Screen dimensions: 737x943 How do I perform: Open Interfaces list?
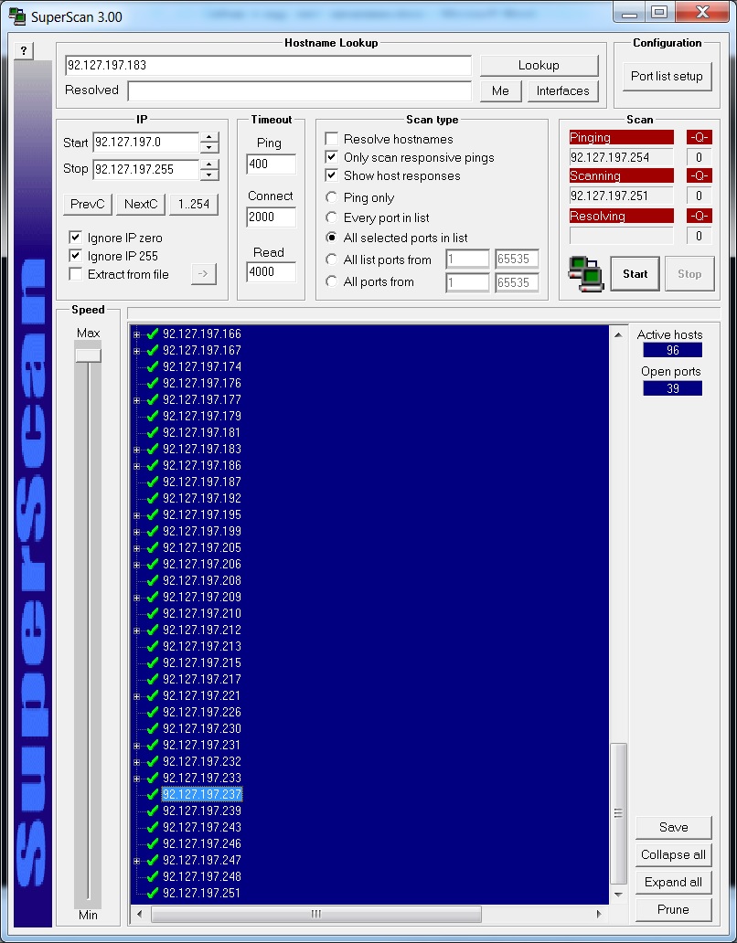(x=562, y=90)
